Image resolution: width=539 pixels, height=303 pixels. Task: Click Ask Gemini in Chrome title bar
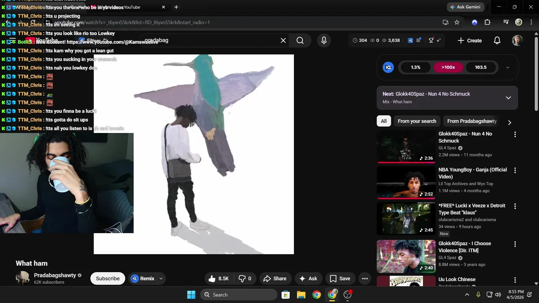pyautogui.click(x=466, y=7)
